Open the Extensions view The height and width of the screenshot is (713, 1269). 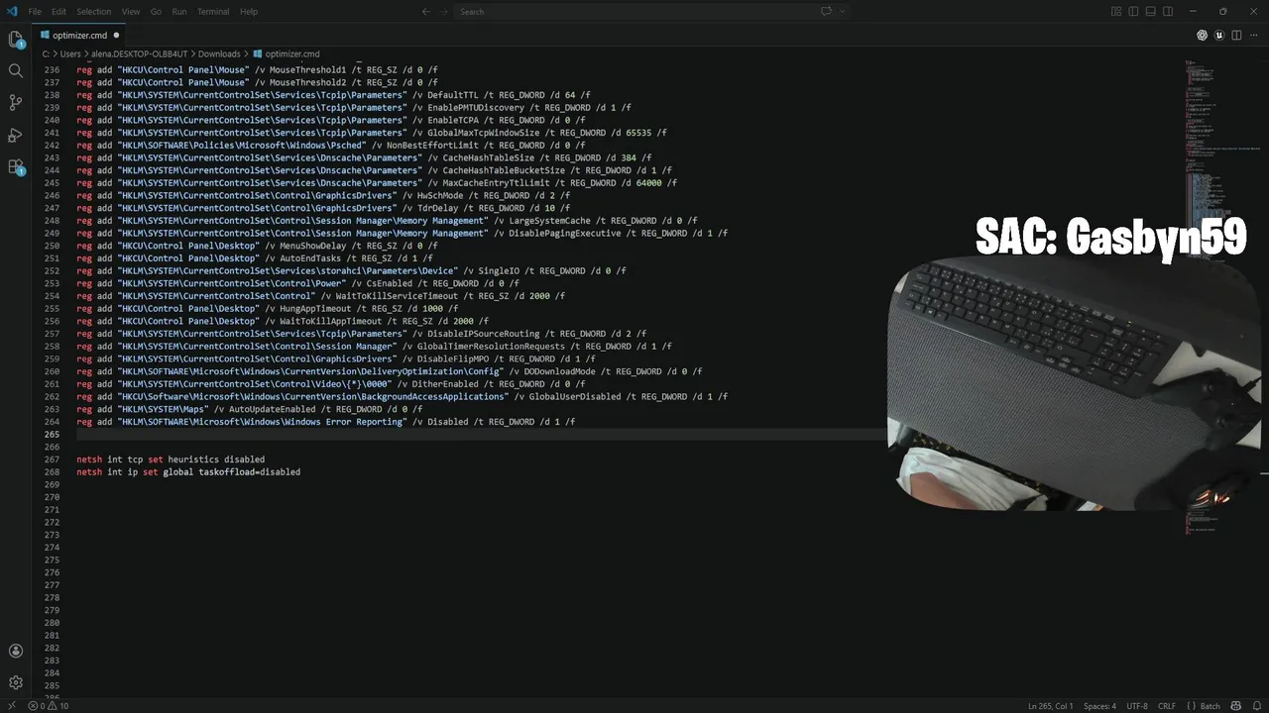pos(16,167)
